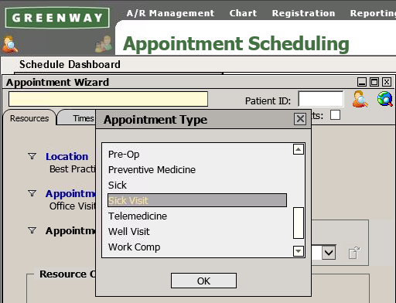Click the patient lookup icon under Greenway logo

pos(10,45)
